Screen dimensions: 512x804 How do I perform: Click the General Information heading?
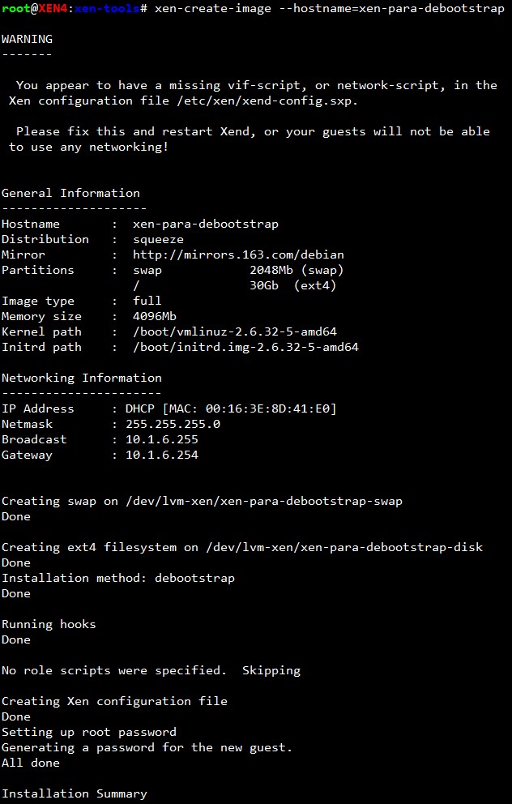tap(70, 193)
